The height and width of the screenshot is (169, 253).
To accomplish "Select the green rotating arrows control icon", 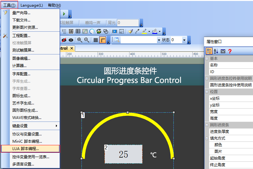I will (99, 31).
